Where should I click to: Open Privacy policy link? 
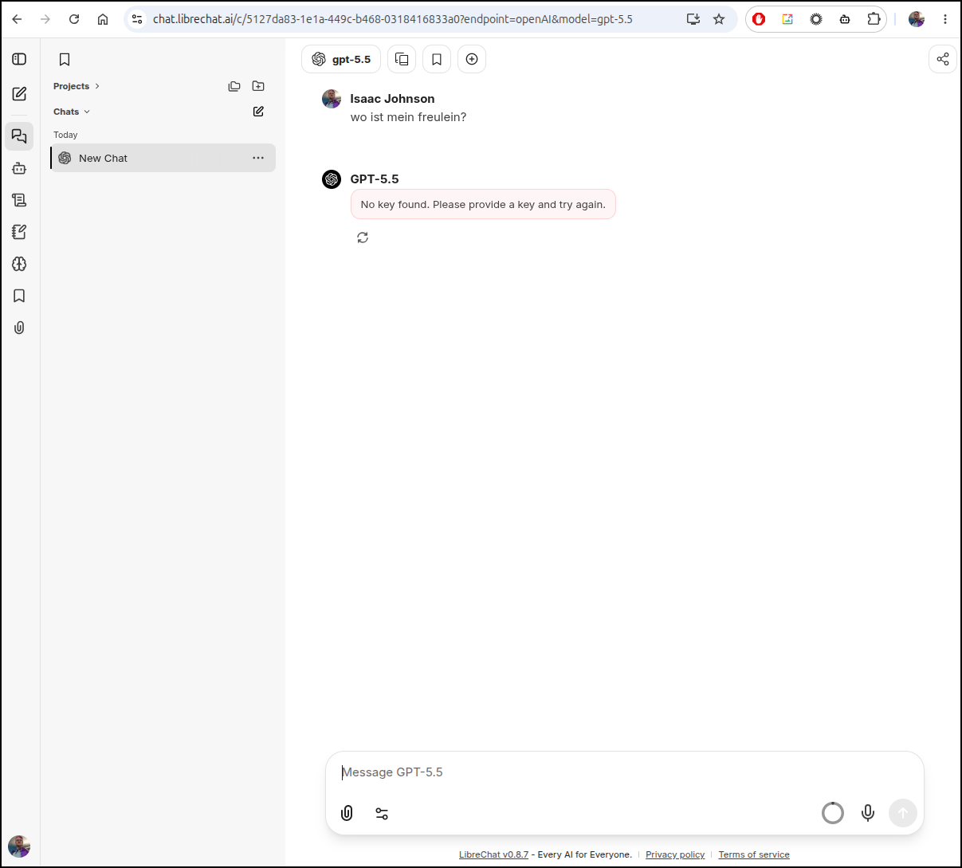(675, 854)
